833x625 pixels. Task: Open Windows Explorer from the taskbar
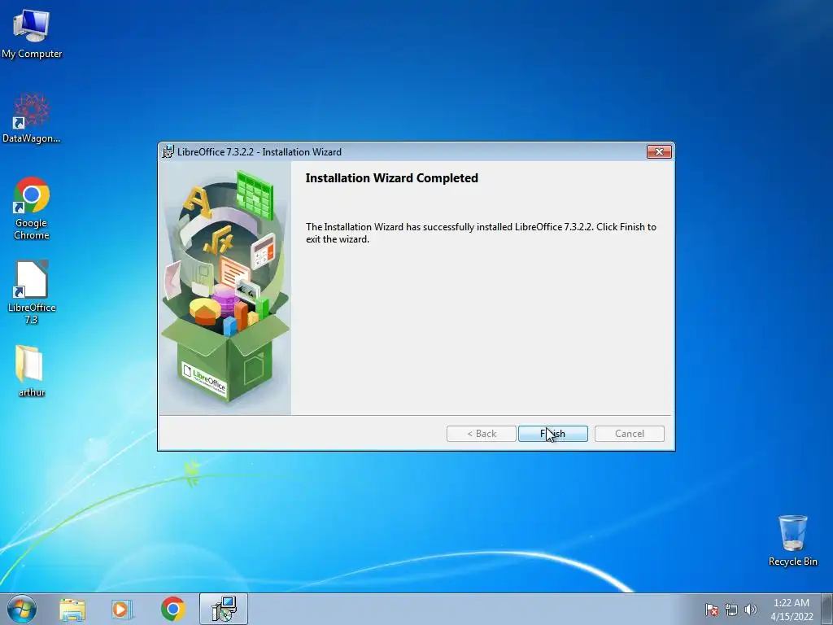tap(72, 609)
